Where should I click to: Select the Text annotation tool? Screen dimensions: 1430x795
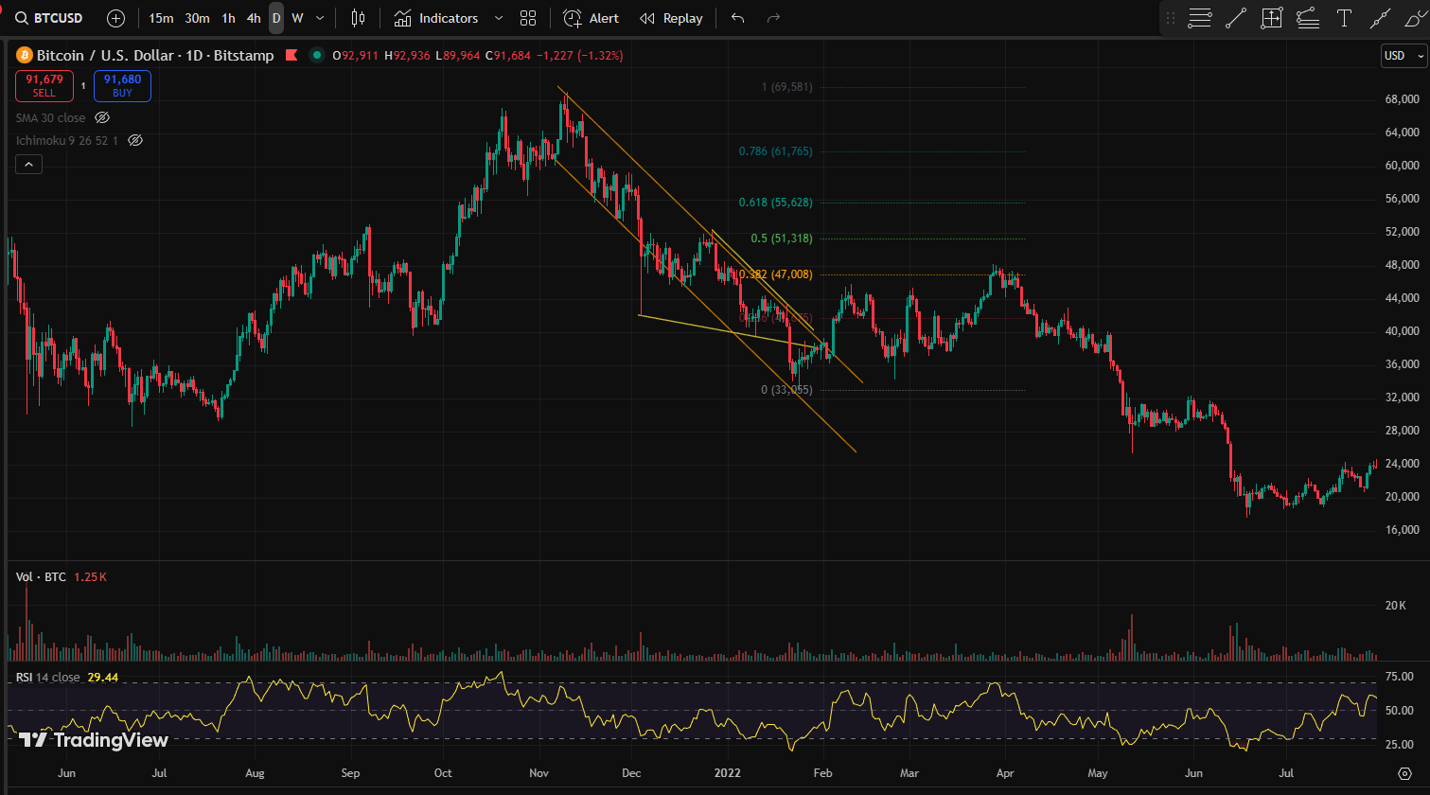[1343, 18]
